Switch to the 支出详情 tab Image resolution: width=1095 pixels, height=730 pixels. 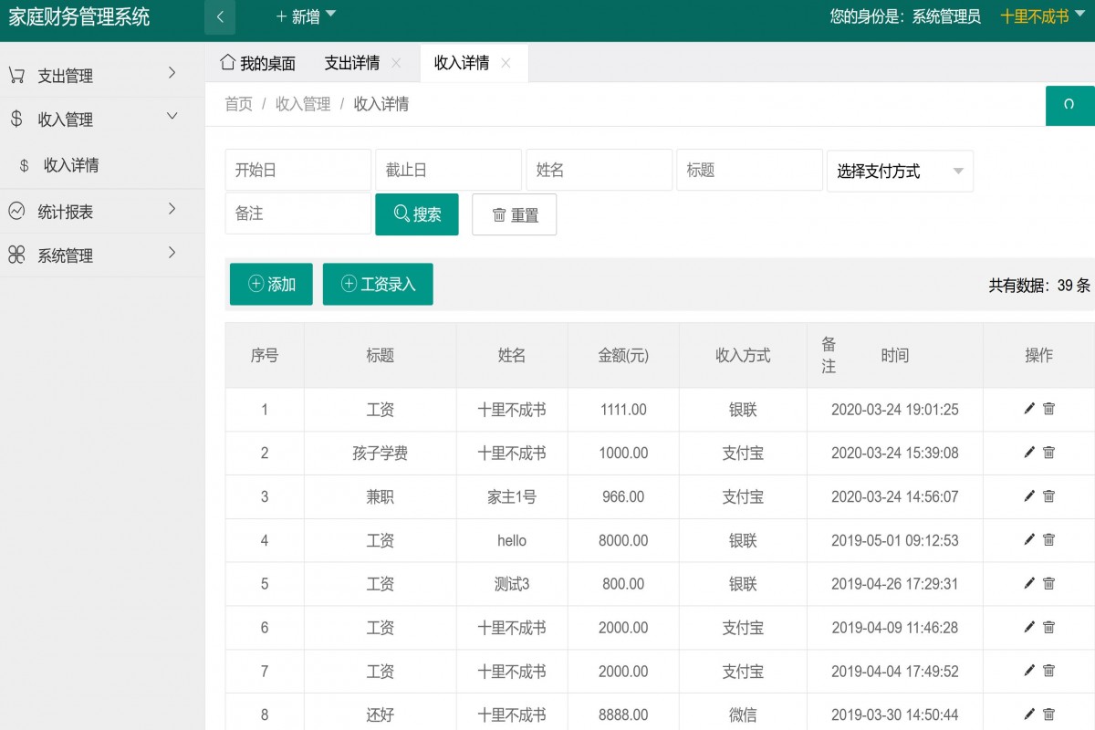point(356,62)
